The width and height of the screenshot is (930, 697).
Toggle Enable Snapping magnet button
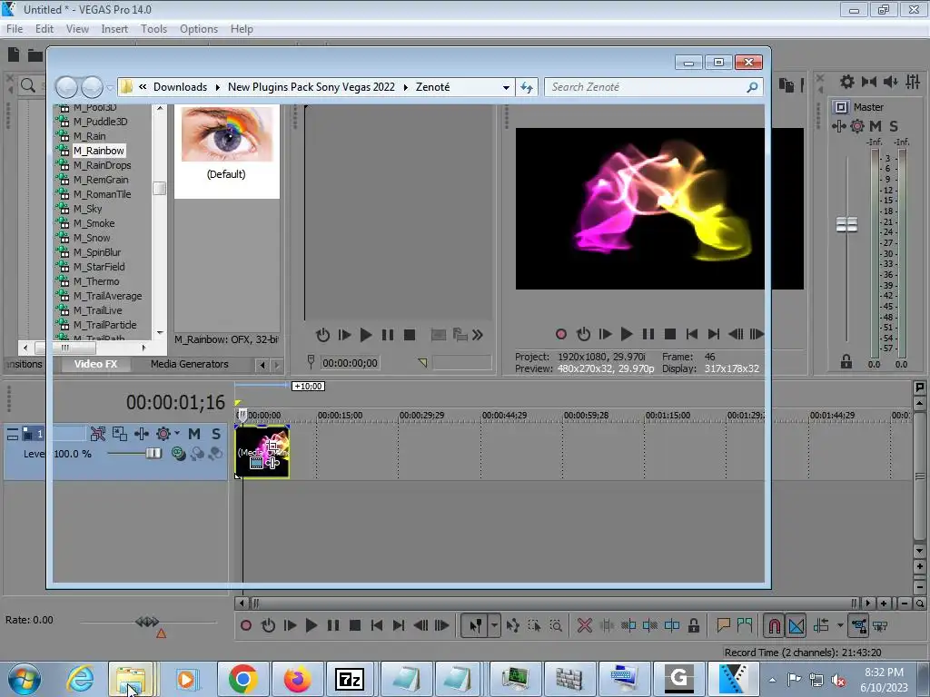click(774, 625)
